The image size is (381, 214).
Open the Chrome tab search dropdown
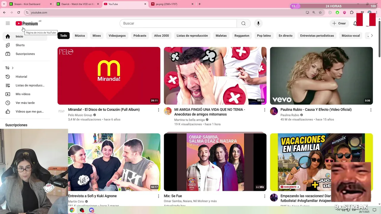4,4
